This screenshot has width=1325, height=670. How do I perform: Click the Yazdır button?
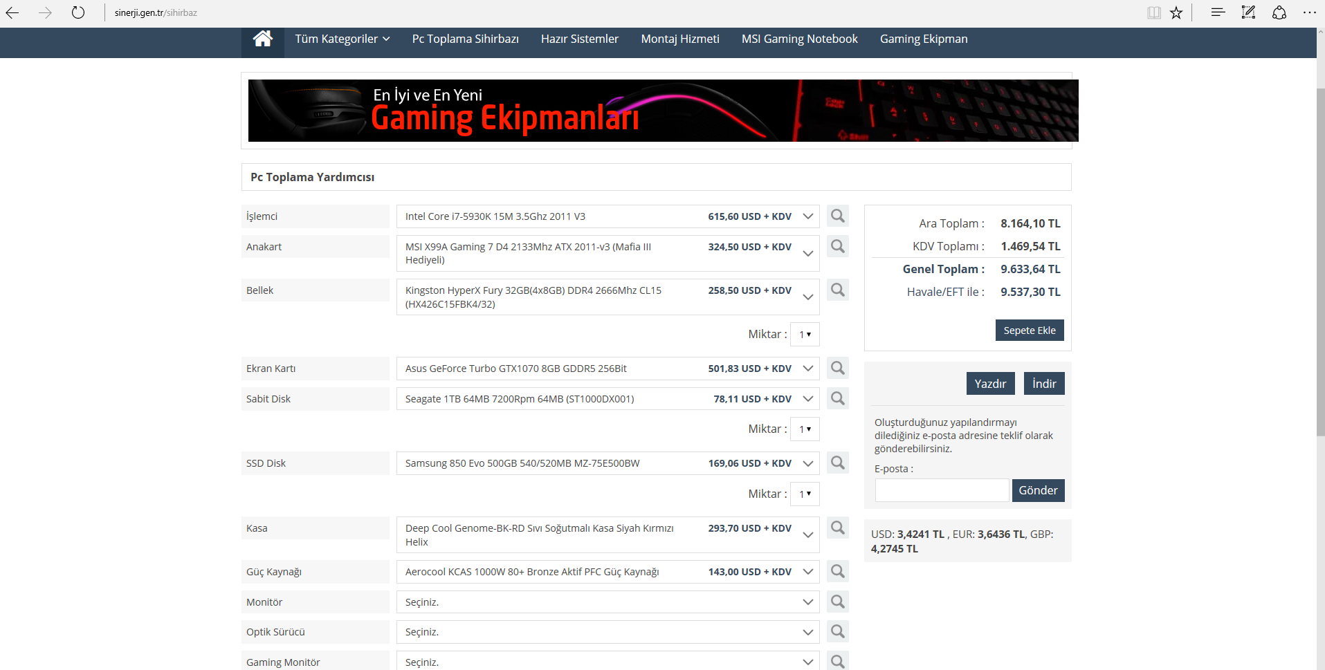(x=990, y=384)
